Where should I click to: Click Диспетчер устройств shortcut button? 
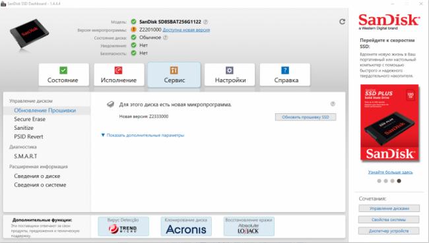coord(389,230)
